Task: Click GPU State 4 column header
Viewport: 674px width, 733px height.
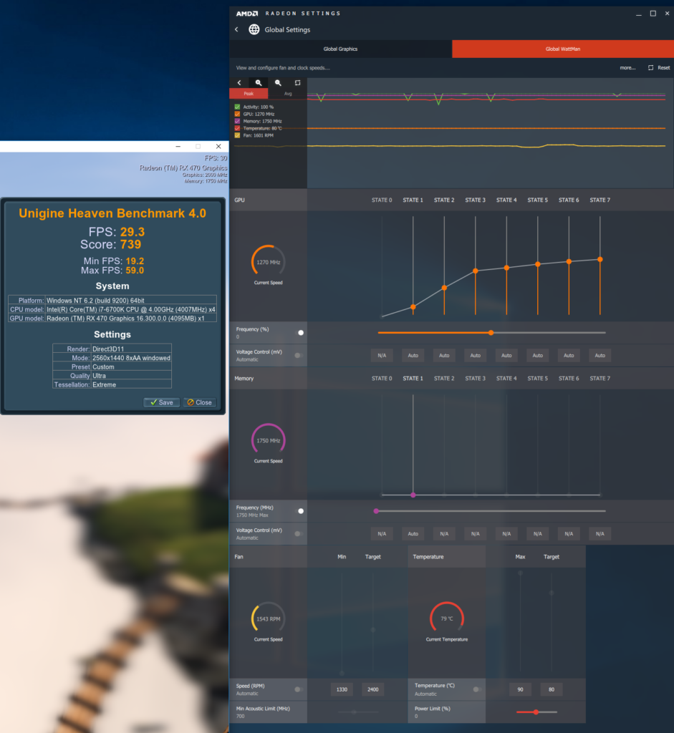Action: (x=506, y=200)
